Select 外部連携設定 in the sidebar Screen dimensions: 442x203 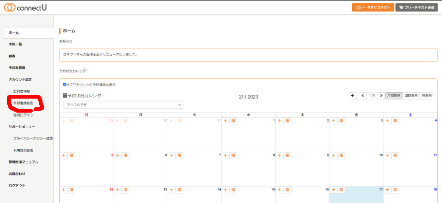[23, 103]
